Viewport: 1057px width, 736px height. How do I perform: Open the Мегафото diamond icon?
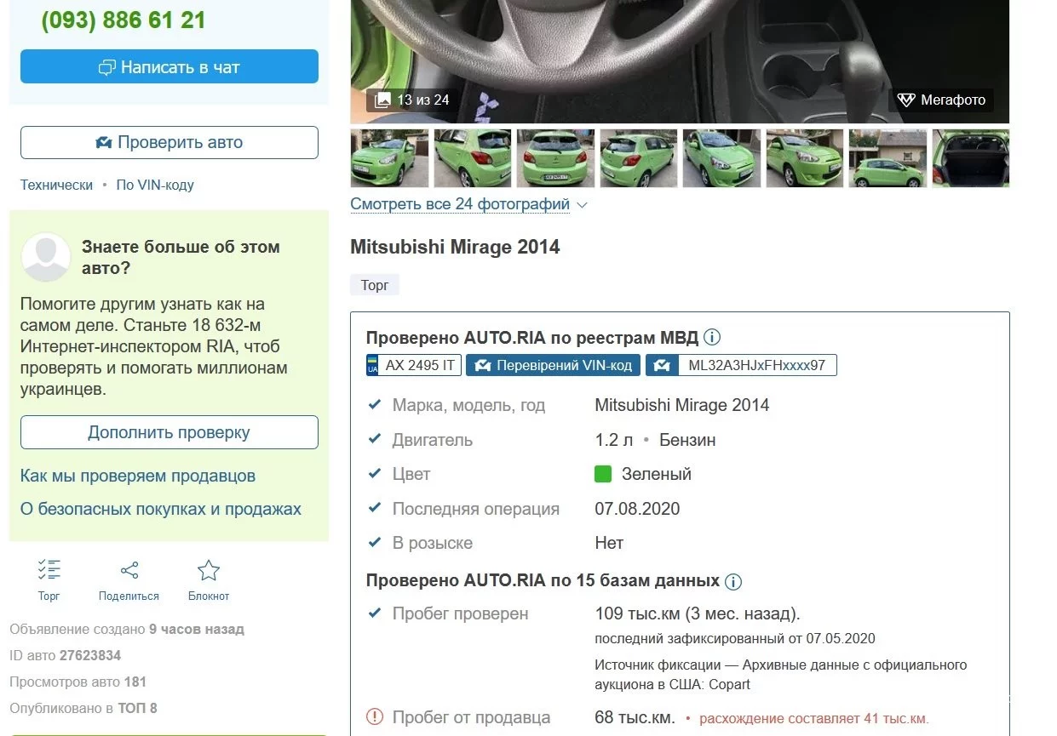[906, 100]
